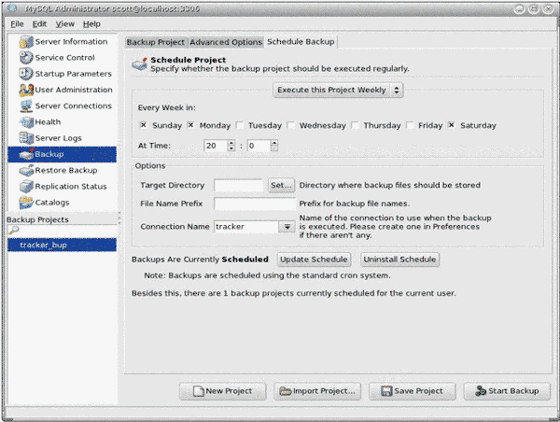This screenshot has width=560, height=422.
Task: Open the Help menu
Action: (91, 24)
